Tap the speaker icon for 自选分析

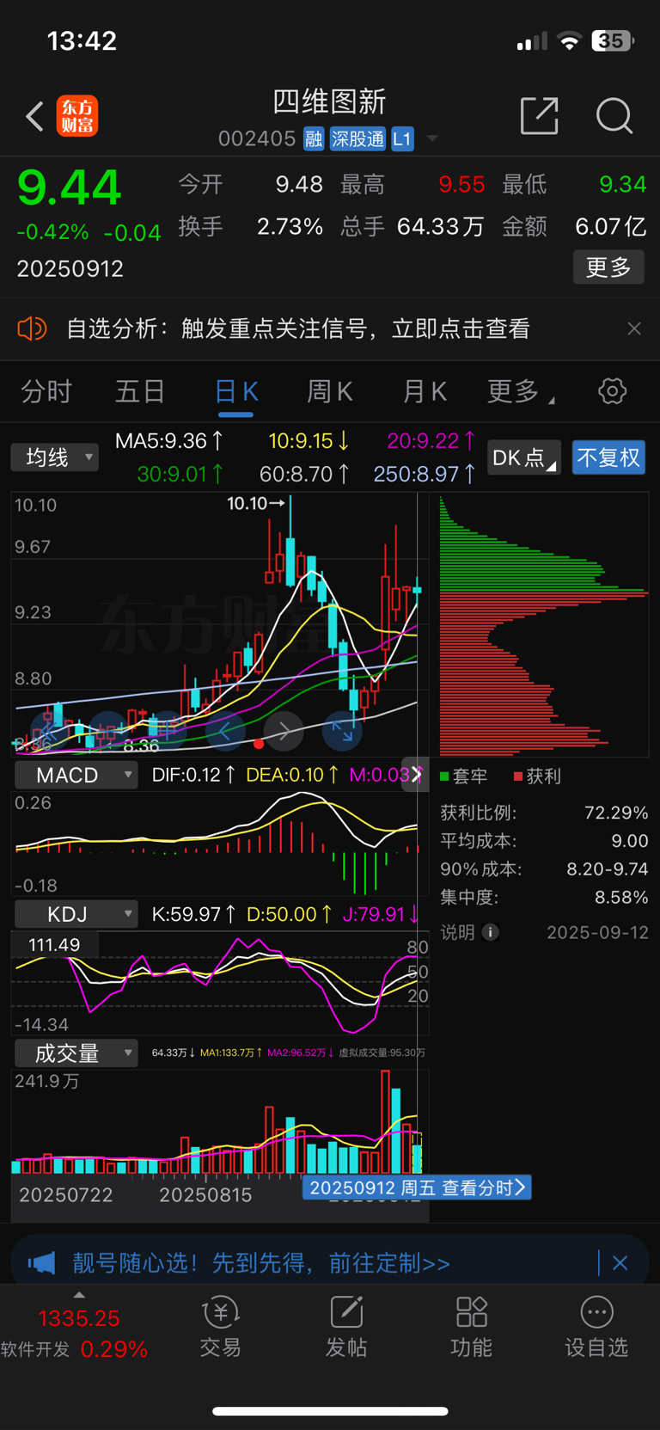tap(32, 328)
